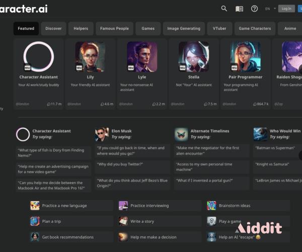302x252 pixels.
Task: Open the help question mark icon
Action: tap(254, 9)
